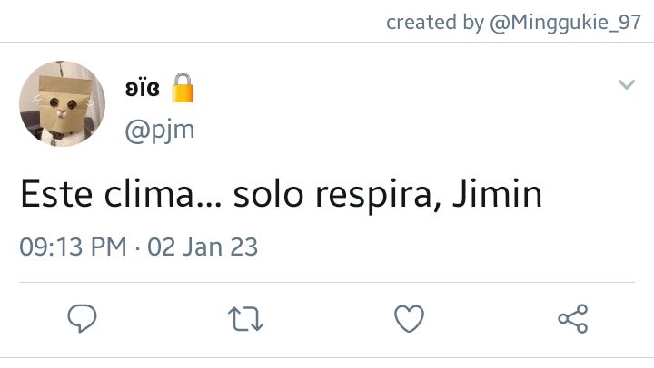Share the tweet via the share icon

(x=573, y=319)
